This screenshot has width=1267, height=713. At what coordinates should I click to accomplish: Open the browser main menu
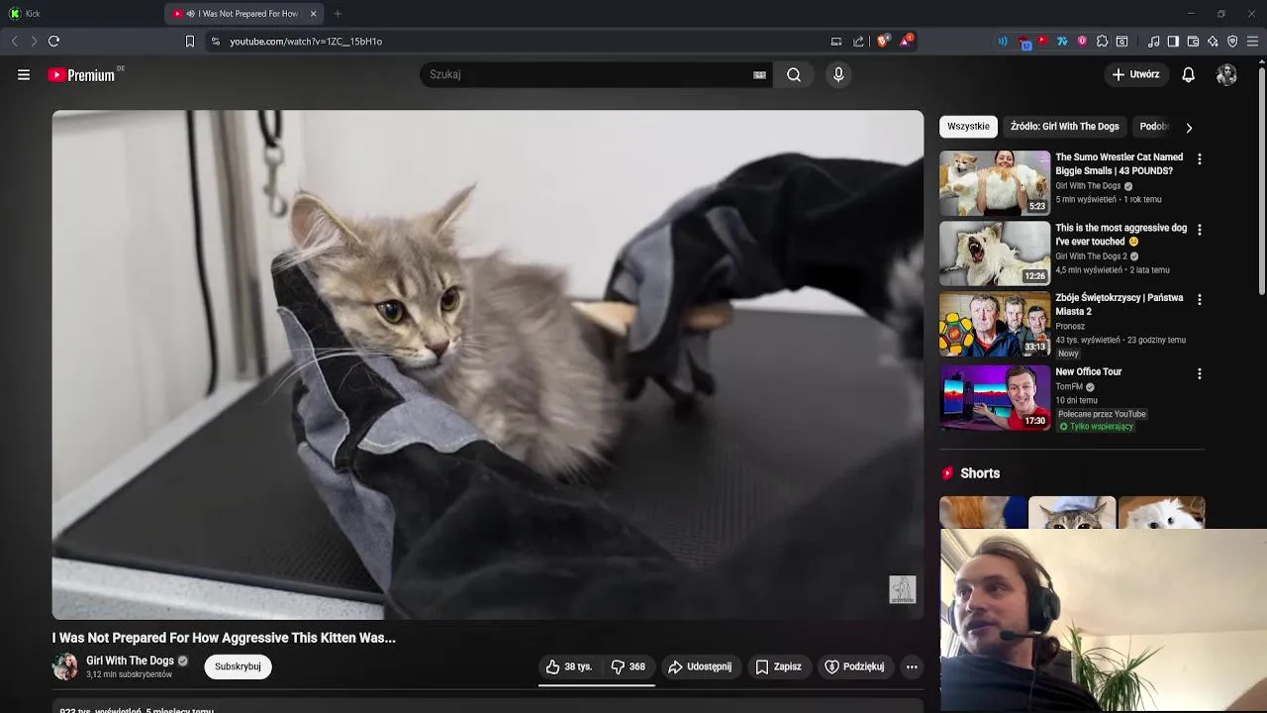(1252, 41)
